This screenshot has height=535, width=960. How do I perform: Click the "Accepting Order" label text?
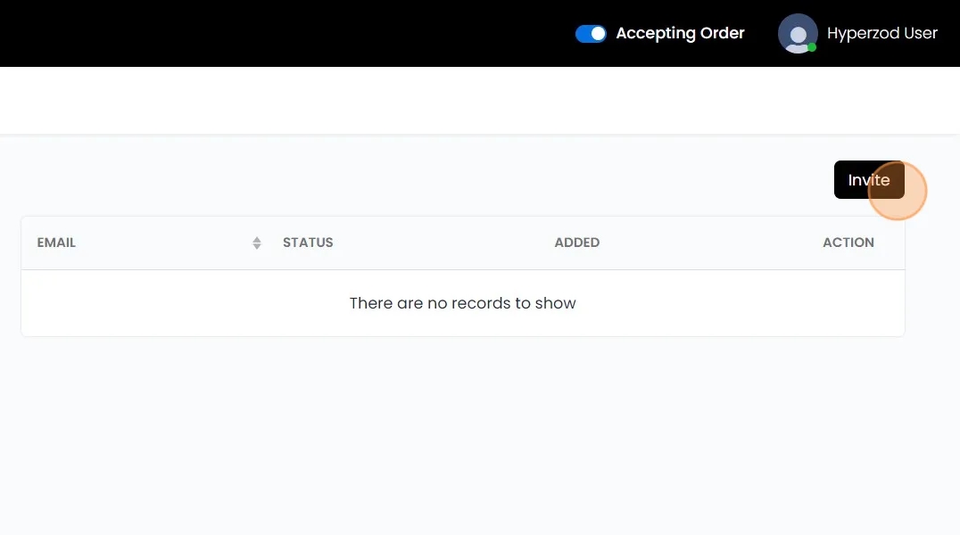pos(680,34)
